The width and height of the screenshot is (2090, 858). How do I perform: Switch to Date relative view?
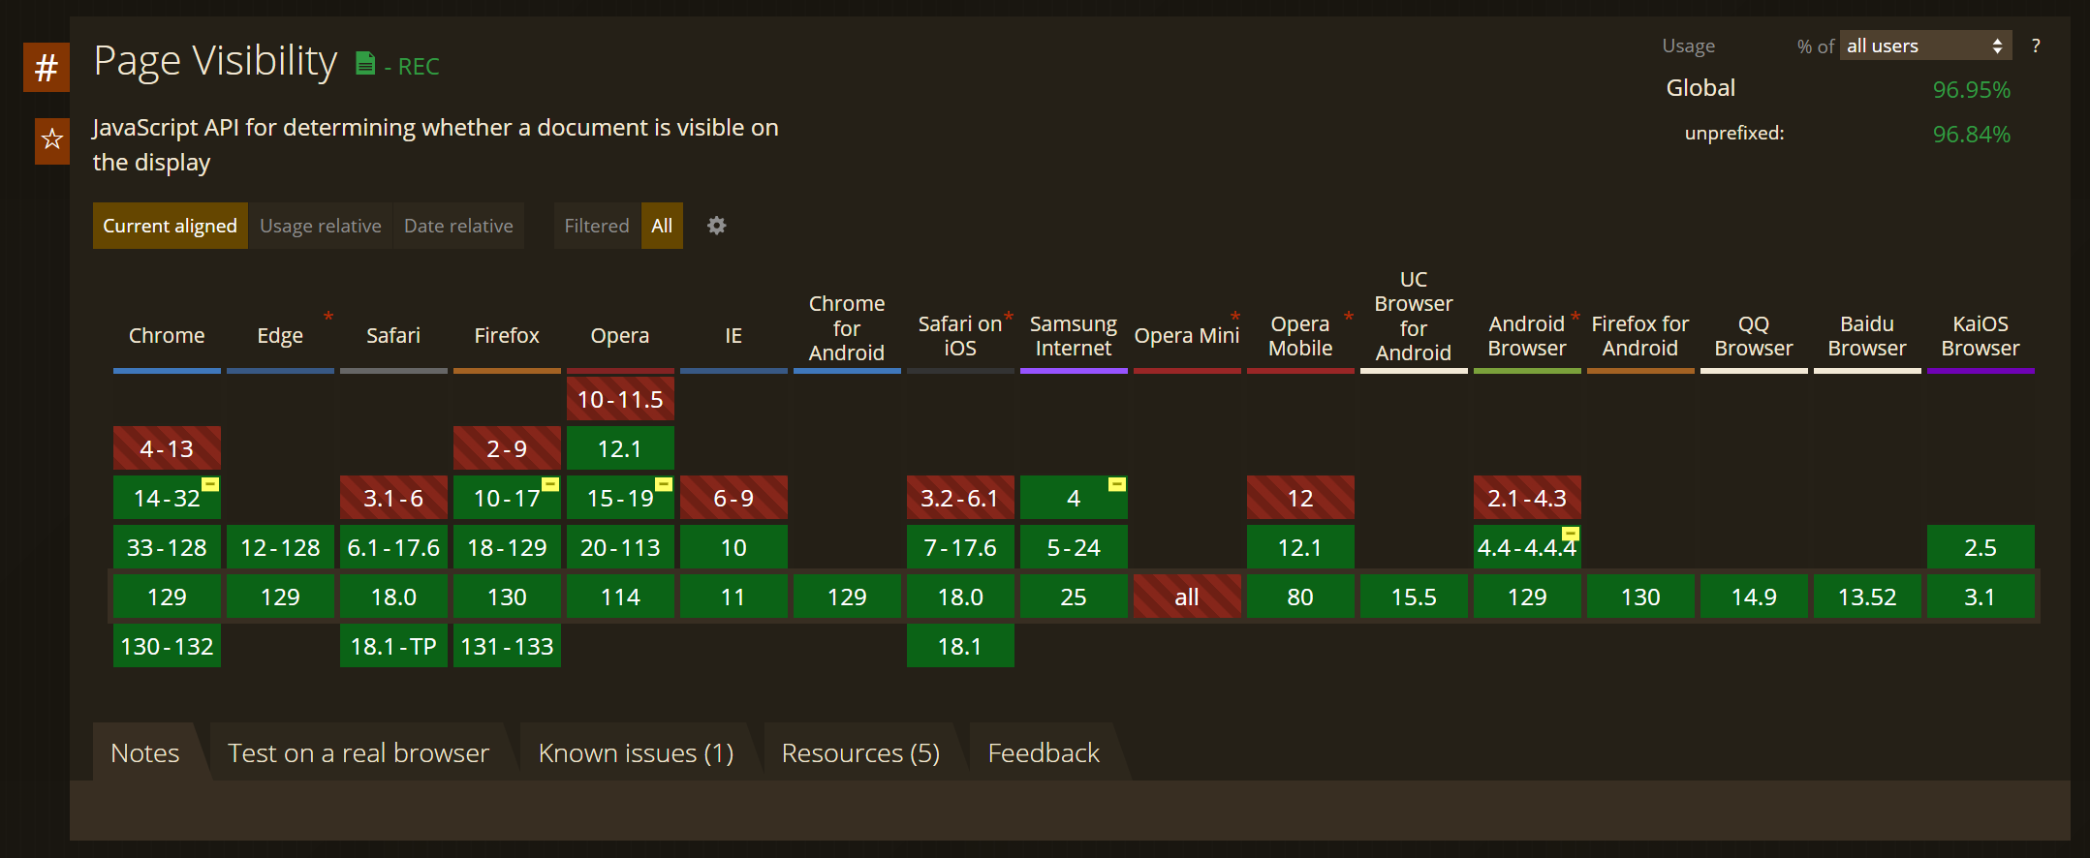pos(458,226)
